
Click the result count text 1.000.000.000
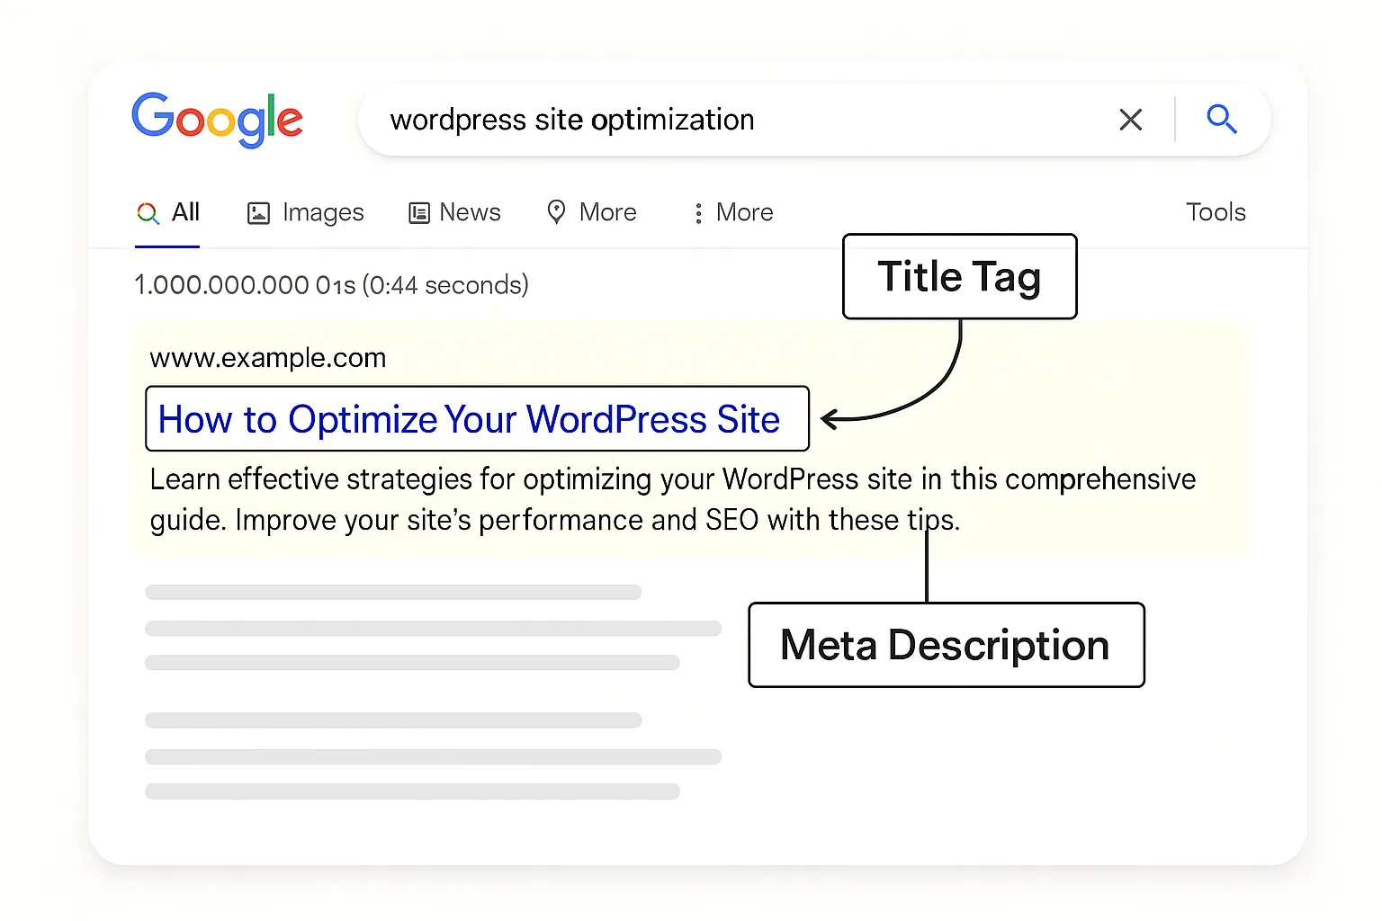221,285
